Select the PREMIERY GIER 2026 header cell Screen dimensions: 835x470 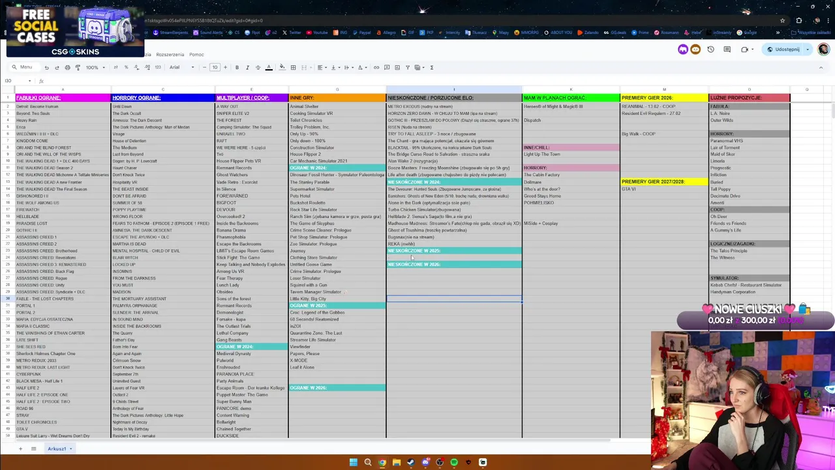pyautogui.click(x=664, y=98)
